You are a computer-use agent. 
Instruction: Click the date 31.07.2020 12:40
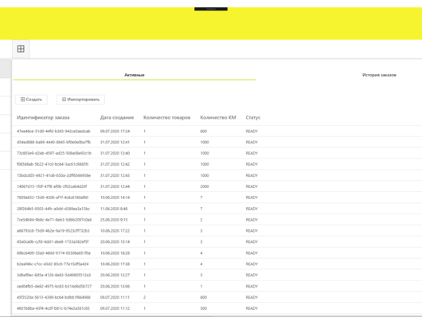(x=115, y=153)
